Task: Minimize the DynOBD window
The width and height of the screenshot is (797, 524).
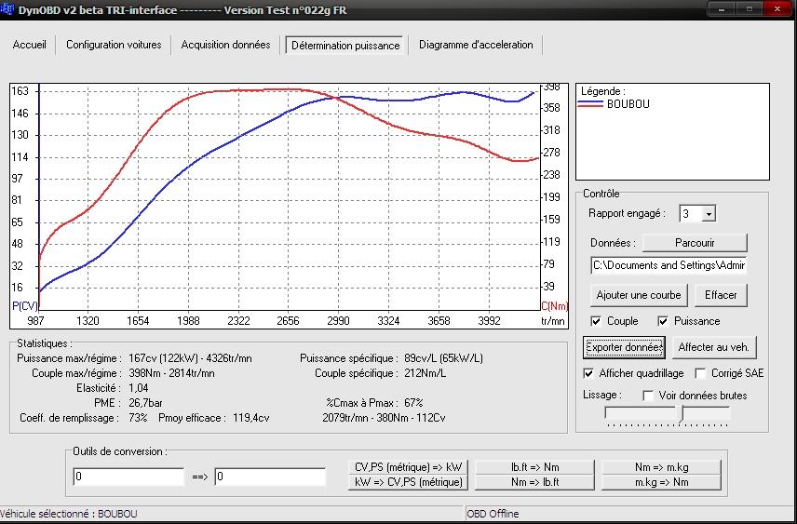Action: [722, 8]
